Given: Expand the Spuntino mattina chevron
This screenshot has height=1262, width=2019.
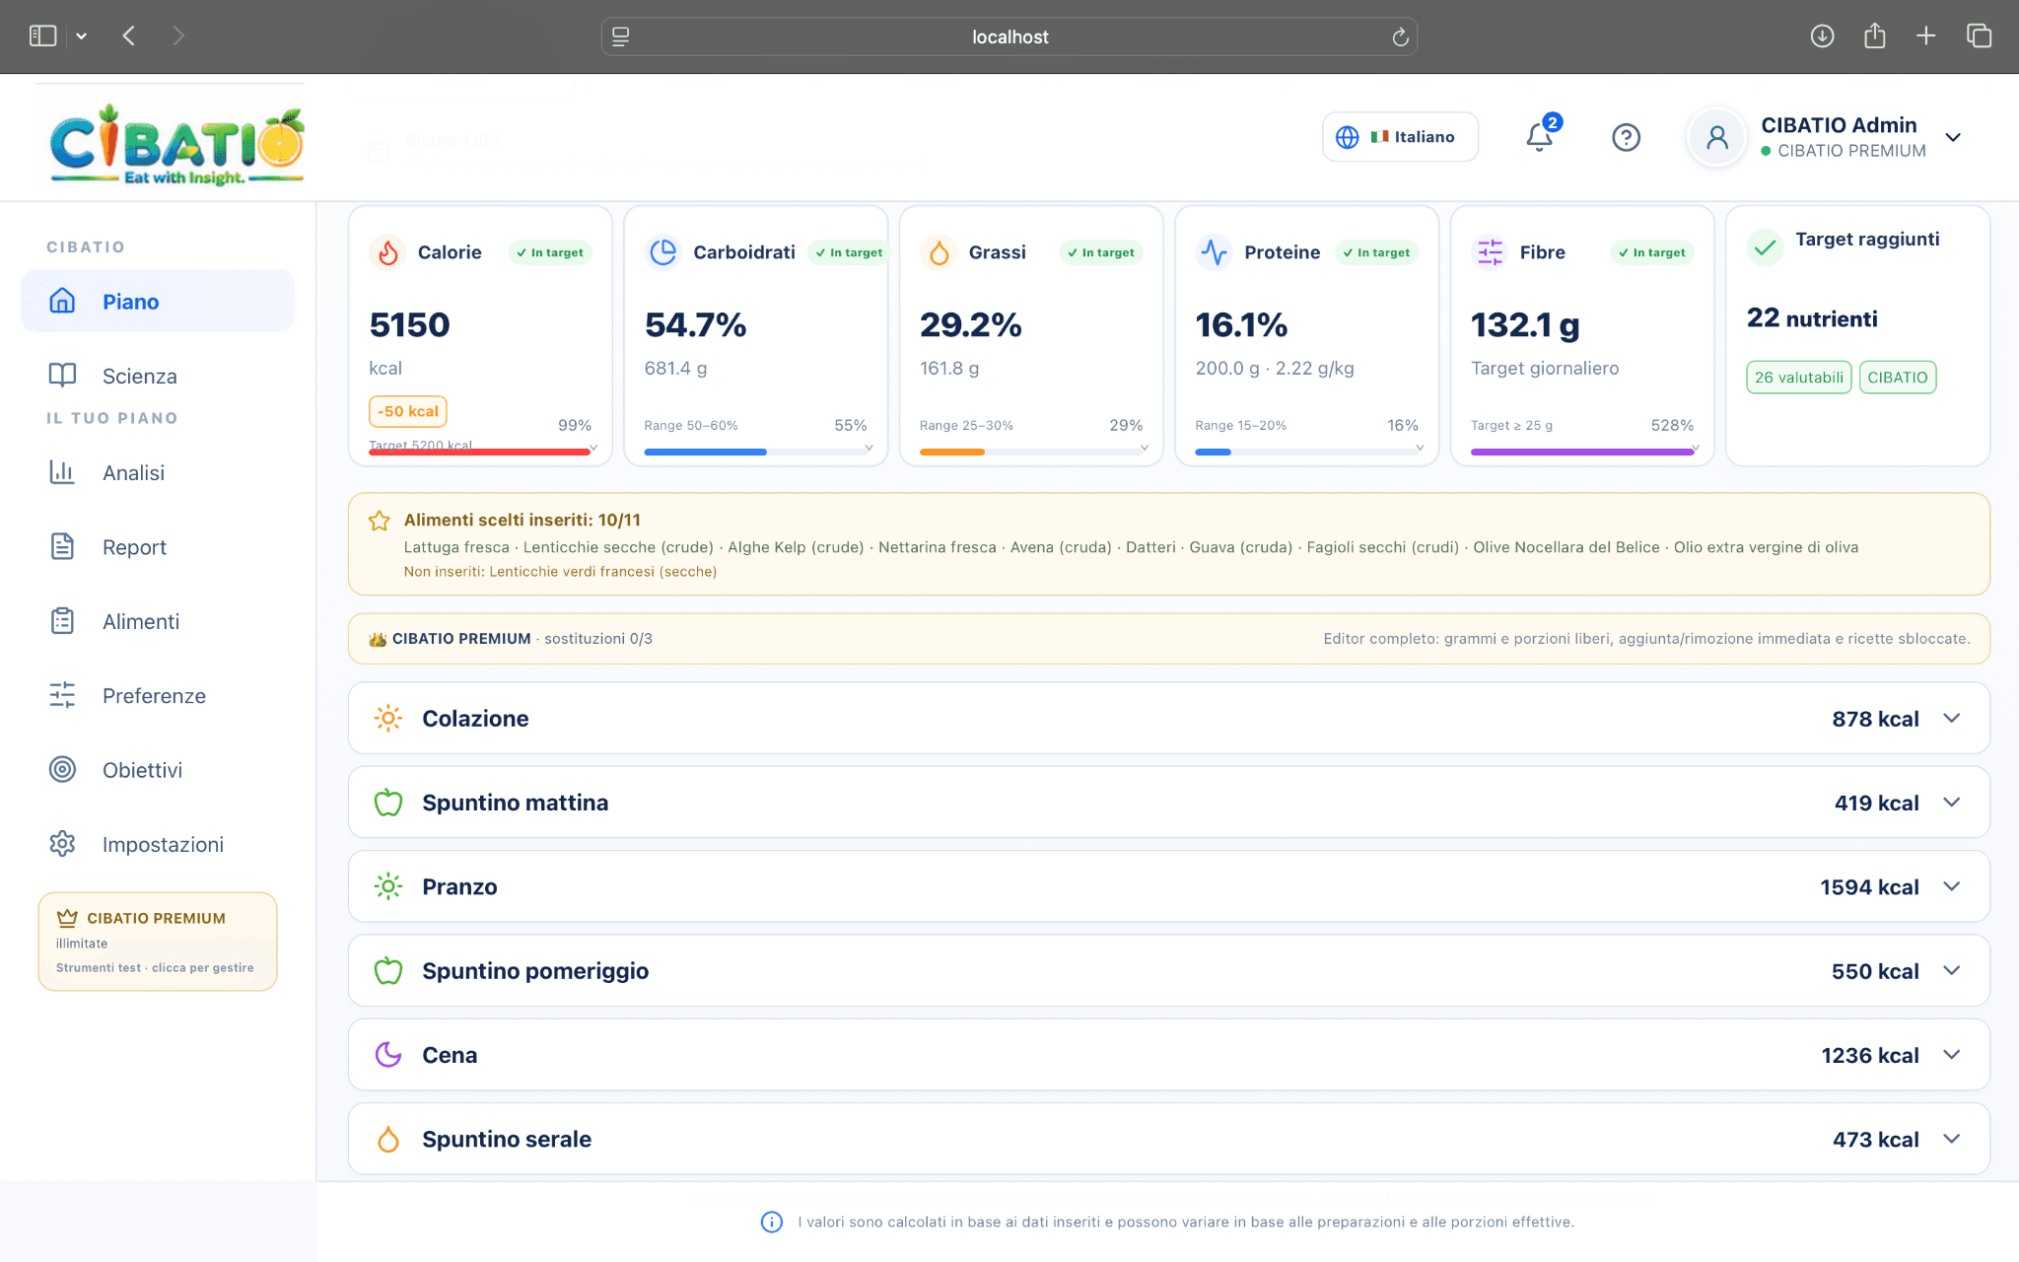Looking at the screenshot, I should (x=1952, y=802).
